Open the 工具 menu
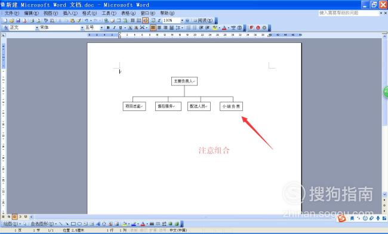The image size is (388, 234). (x=109, y=13)
